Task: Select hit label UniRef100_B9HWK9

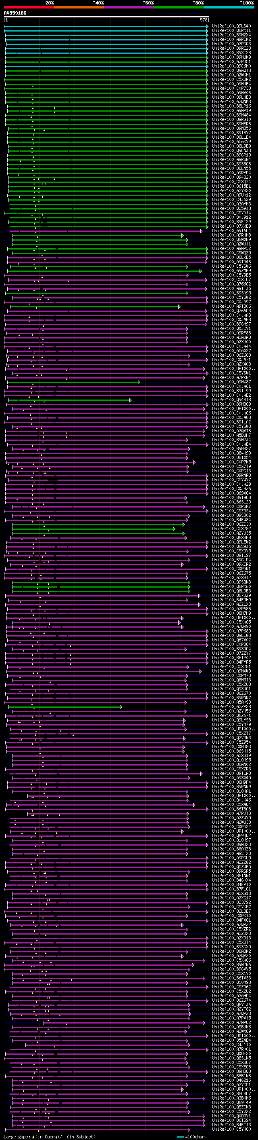Action: pos(231,57)
